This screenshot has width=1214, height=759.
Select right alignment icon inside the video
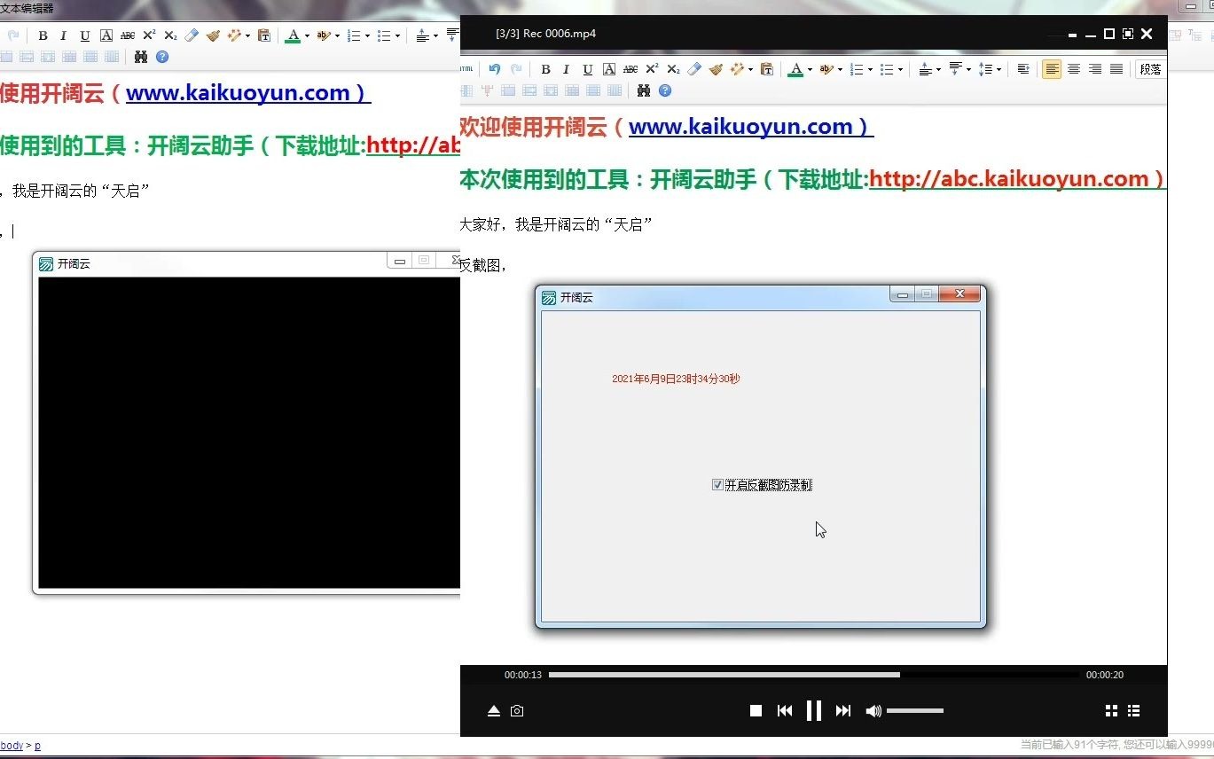1094,69
